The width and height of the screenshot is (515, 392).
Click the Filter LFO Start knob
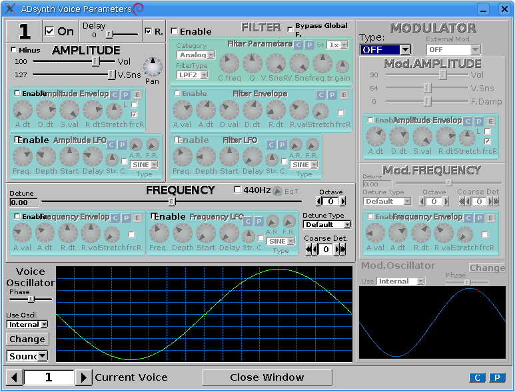(x=229, y=156)
